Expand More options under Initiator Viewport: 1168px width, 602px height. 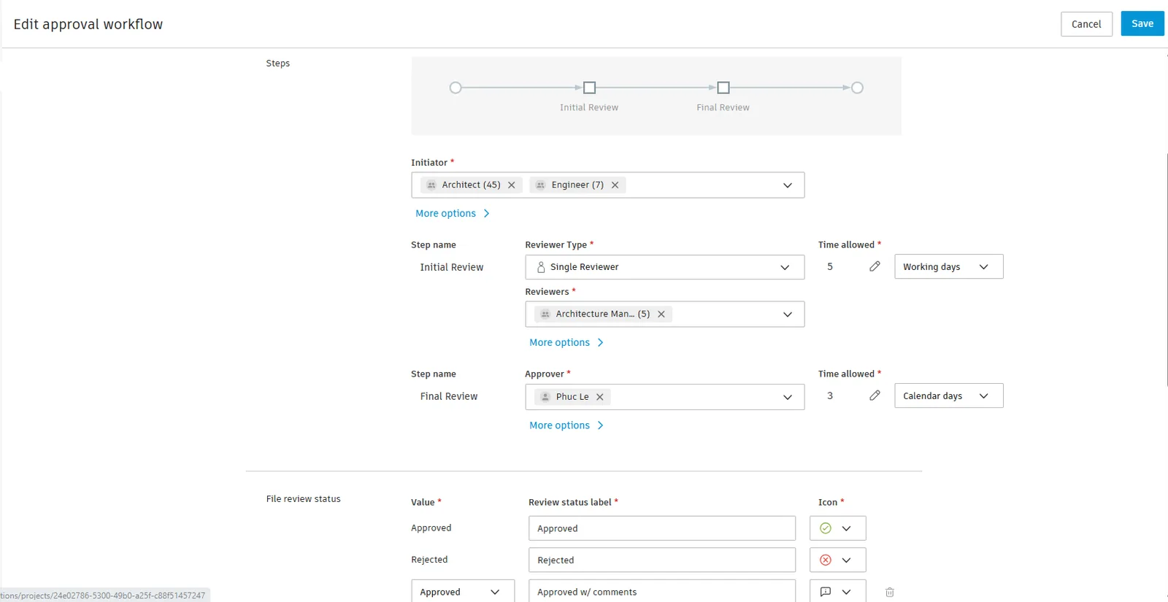(x=453, y=213)
